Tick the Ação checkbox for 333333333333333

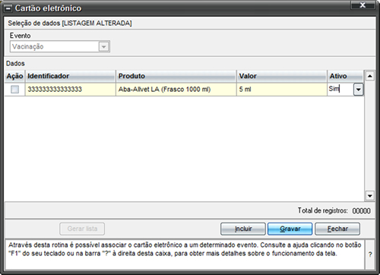coord(14,90)
